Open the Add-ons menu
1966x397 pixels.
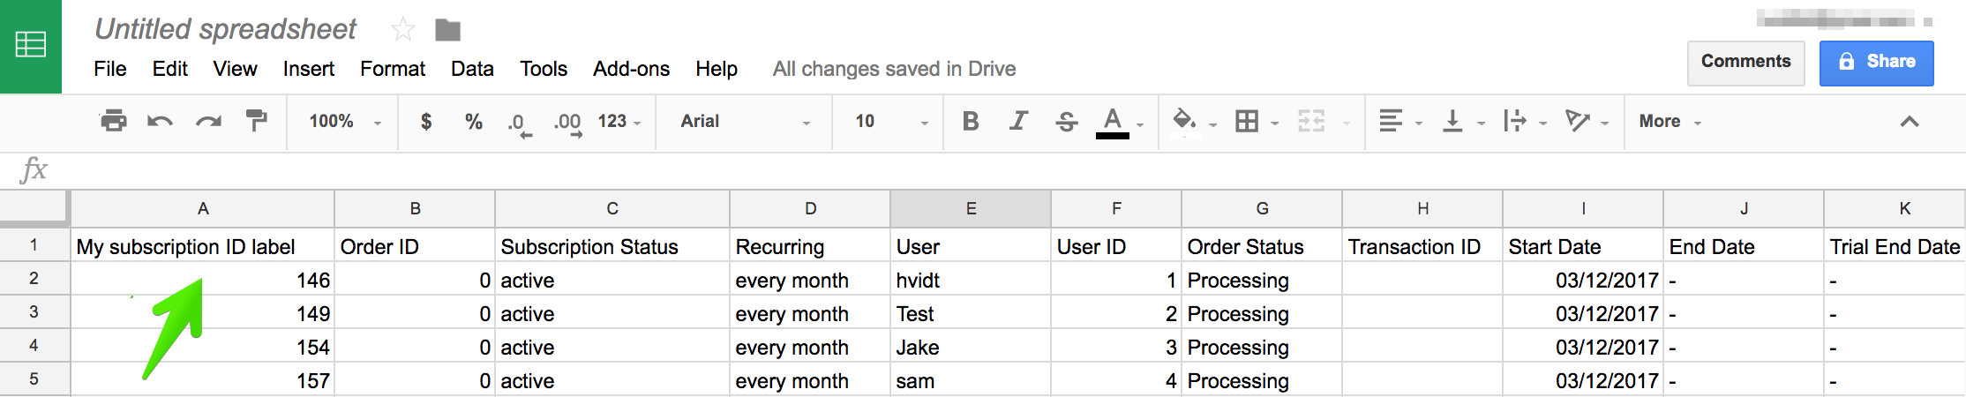coord(631,69)
